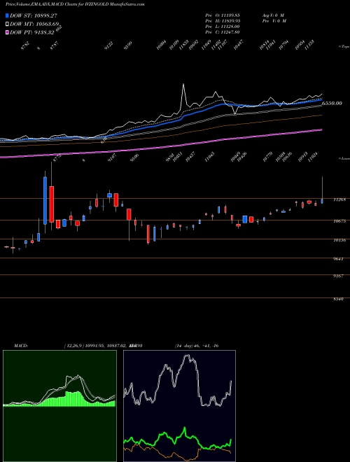Click the 'Pre O: 11139.85' value
Screen dimensions: 350x462
click(x=224, y=15)
